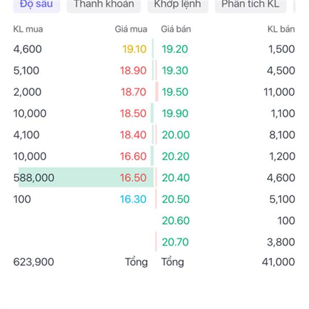Tap sell price 19.50
309x309 pixels.
click(175, 92)
